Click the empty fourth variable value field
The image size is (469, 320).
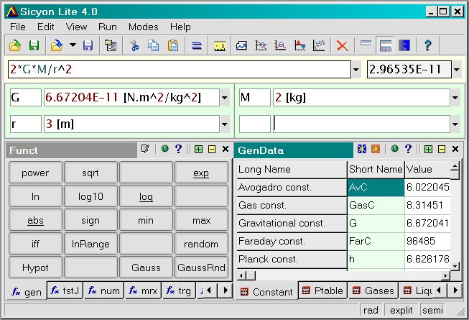click(361, 124)
